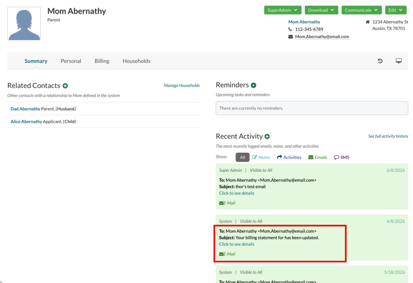Click to see details of billing statement email
The height and width of the screenshot is (283, 413).
click(237, 244)
